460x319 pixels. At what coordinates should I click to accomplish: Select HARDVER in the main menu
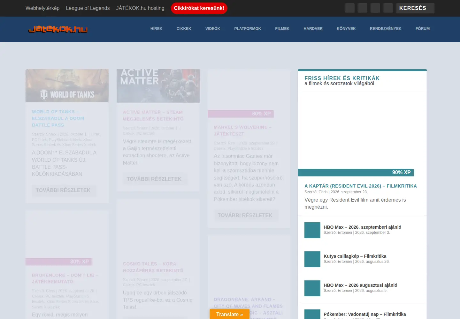tap(313, 29)
